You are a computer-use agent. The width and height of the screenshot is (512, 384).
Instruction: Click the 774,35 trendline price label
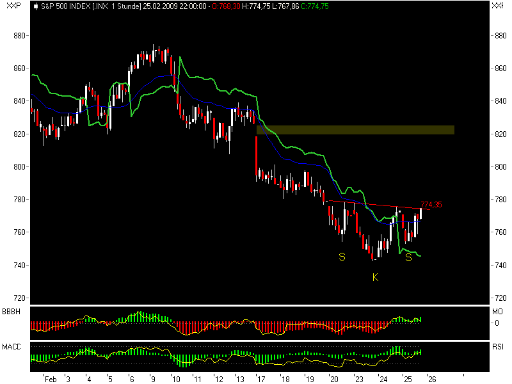coord(430,203)
